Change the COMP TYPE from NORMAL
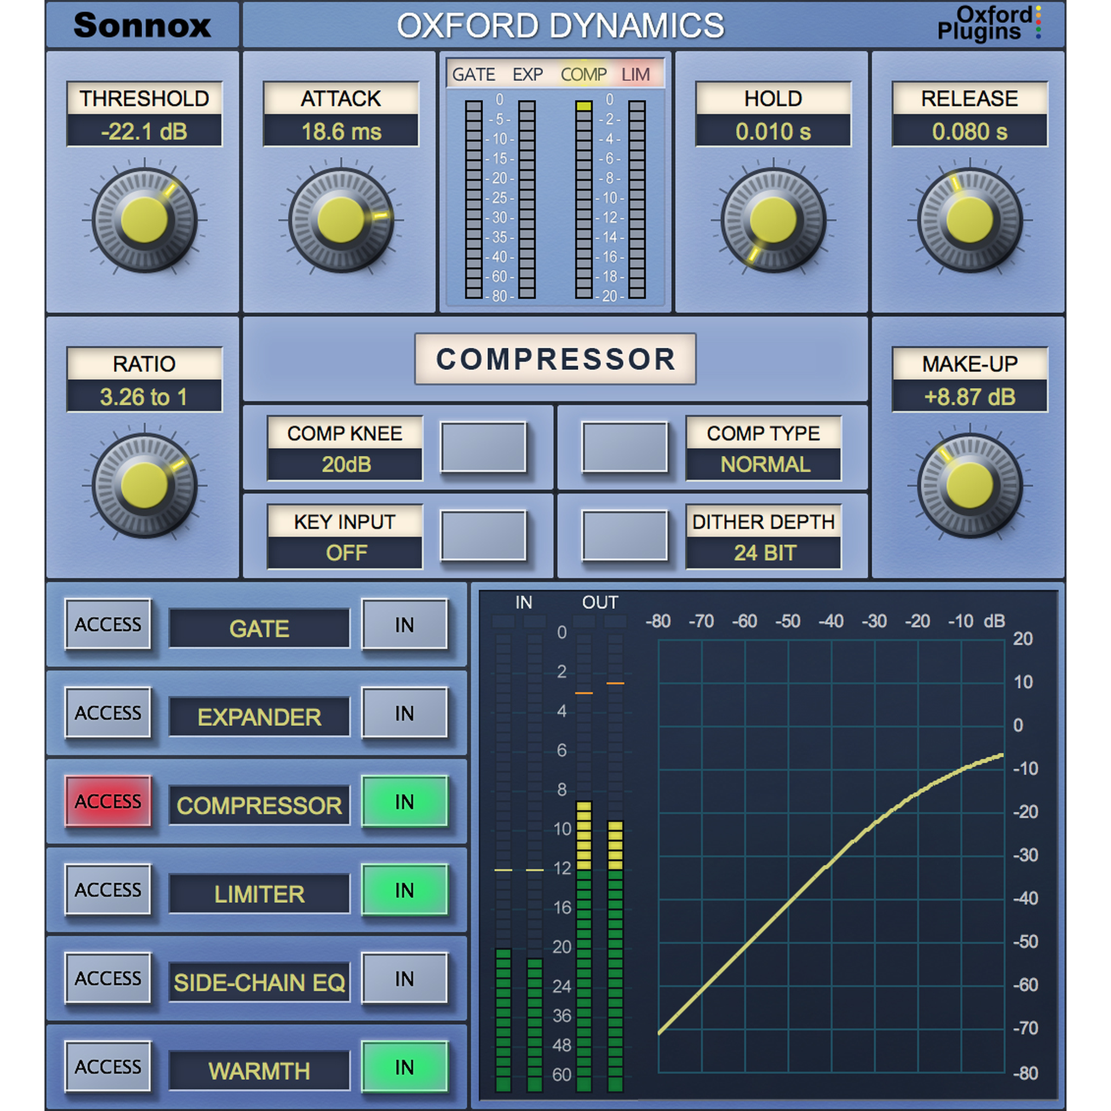 [x=625, y=449]
